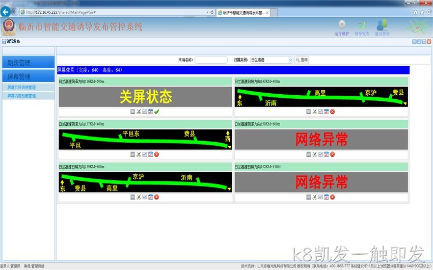Click scissors icon under 菏泽方向116KM+500m panel
Image resolution: width=433 pixels, height=270 pixels.
pos(139,112)
